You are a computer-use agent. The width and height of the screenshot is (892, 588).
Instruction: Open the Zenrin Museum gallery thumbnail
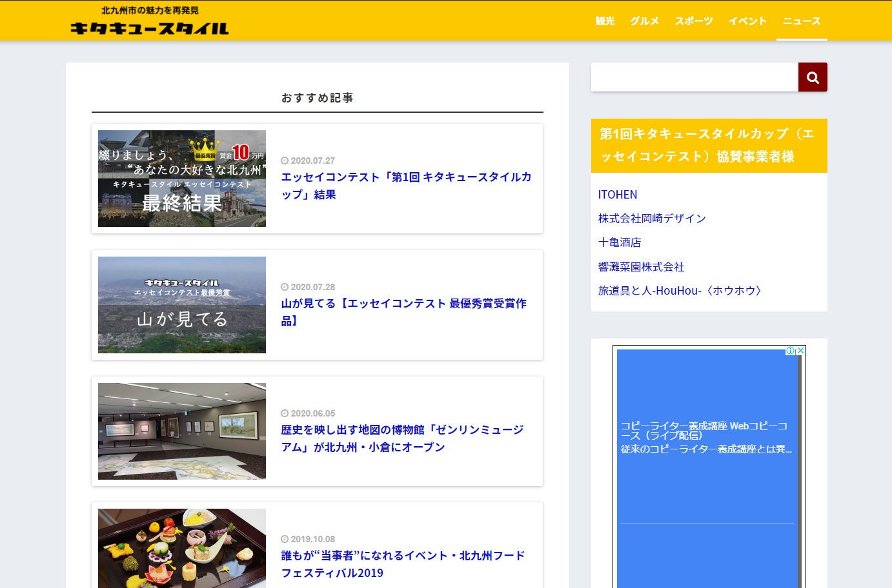click(x=182, y=431)
